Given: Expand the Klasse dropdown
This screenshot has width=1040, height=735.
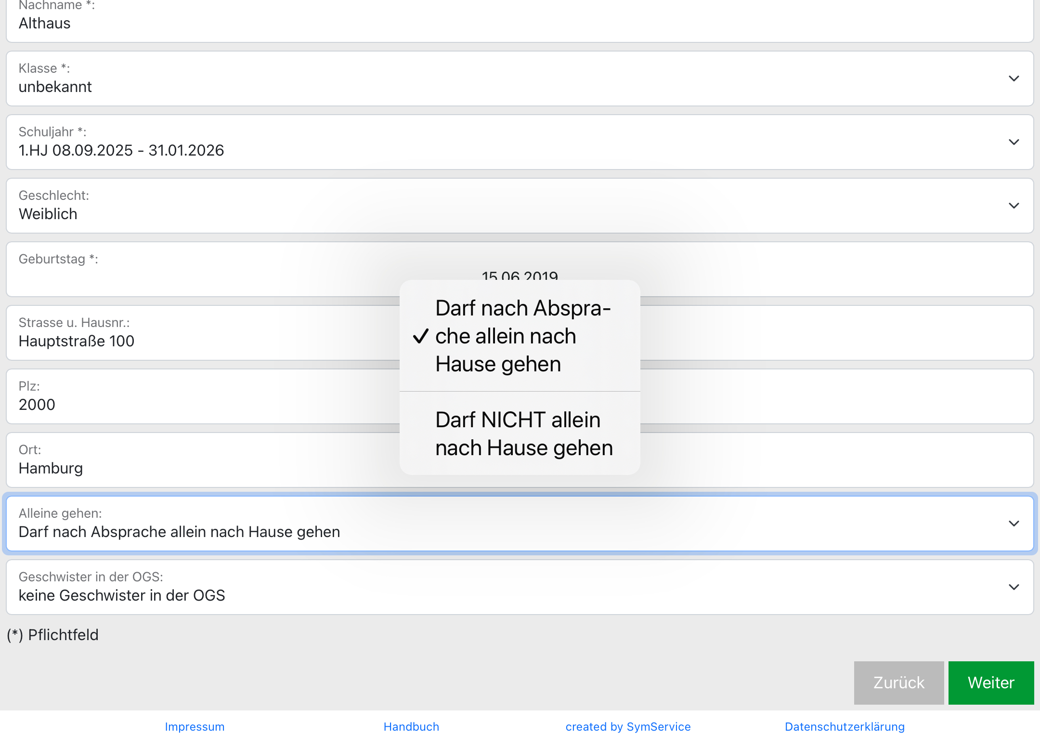Looking at the screenshot, I should (x=1014, y=79).
